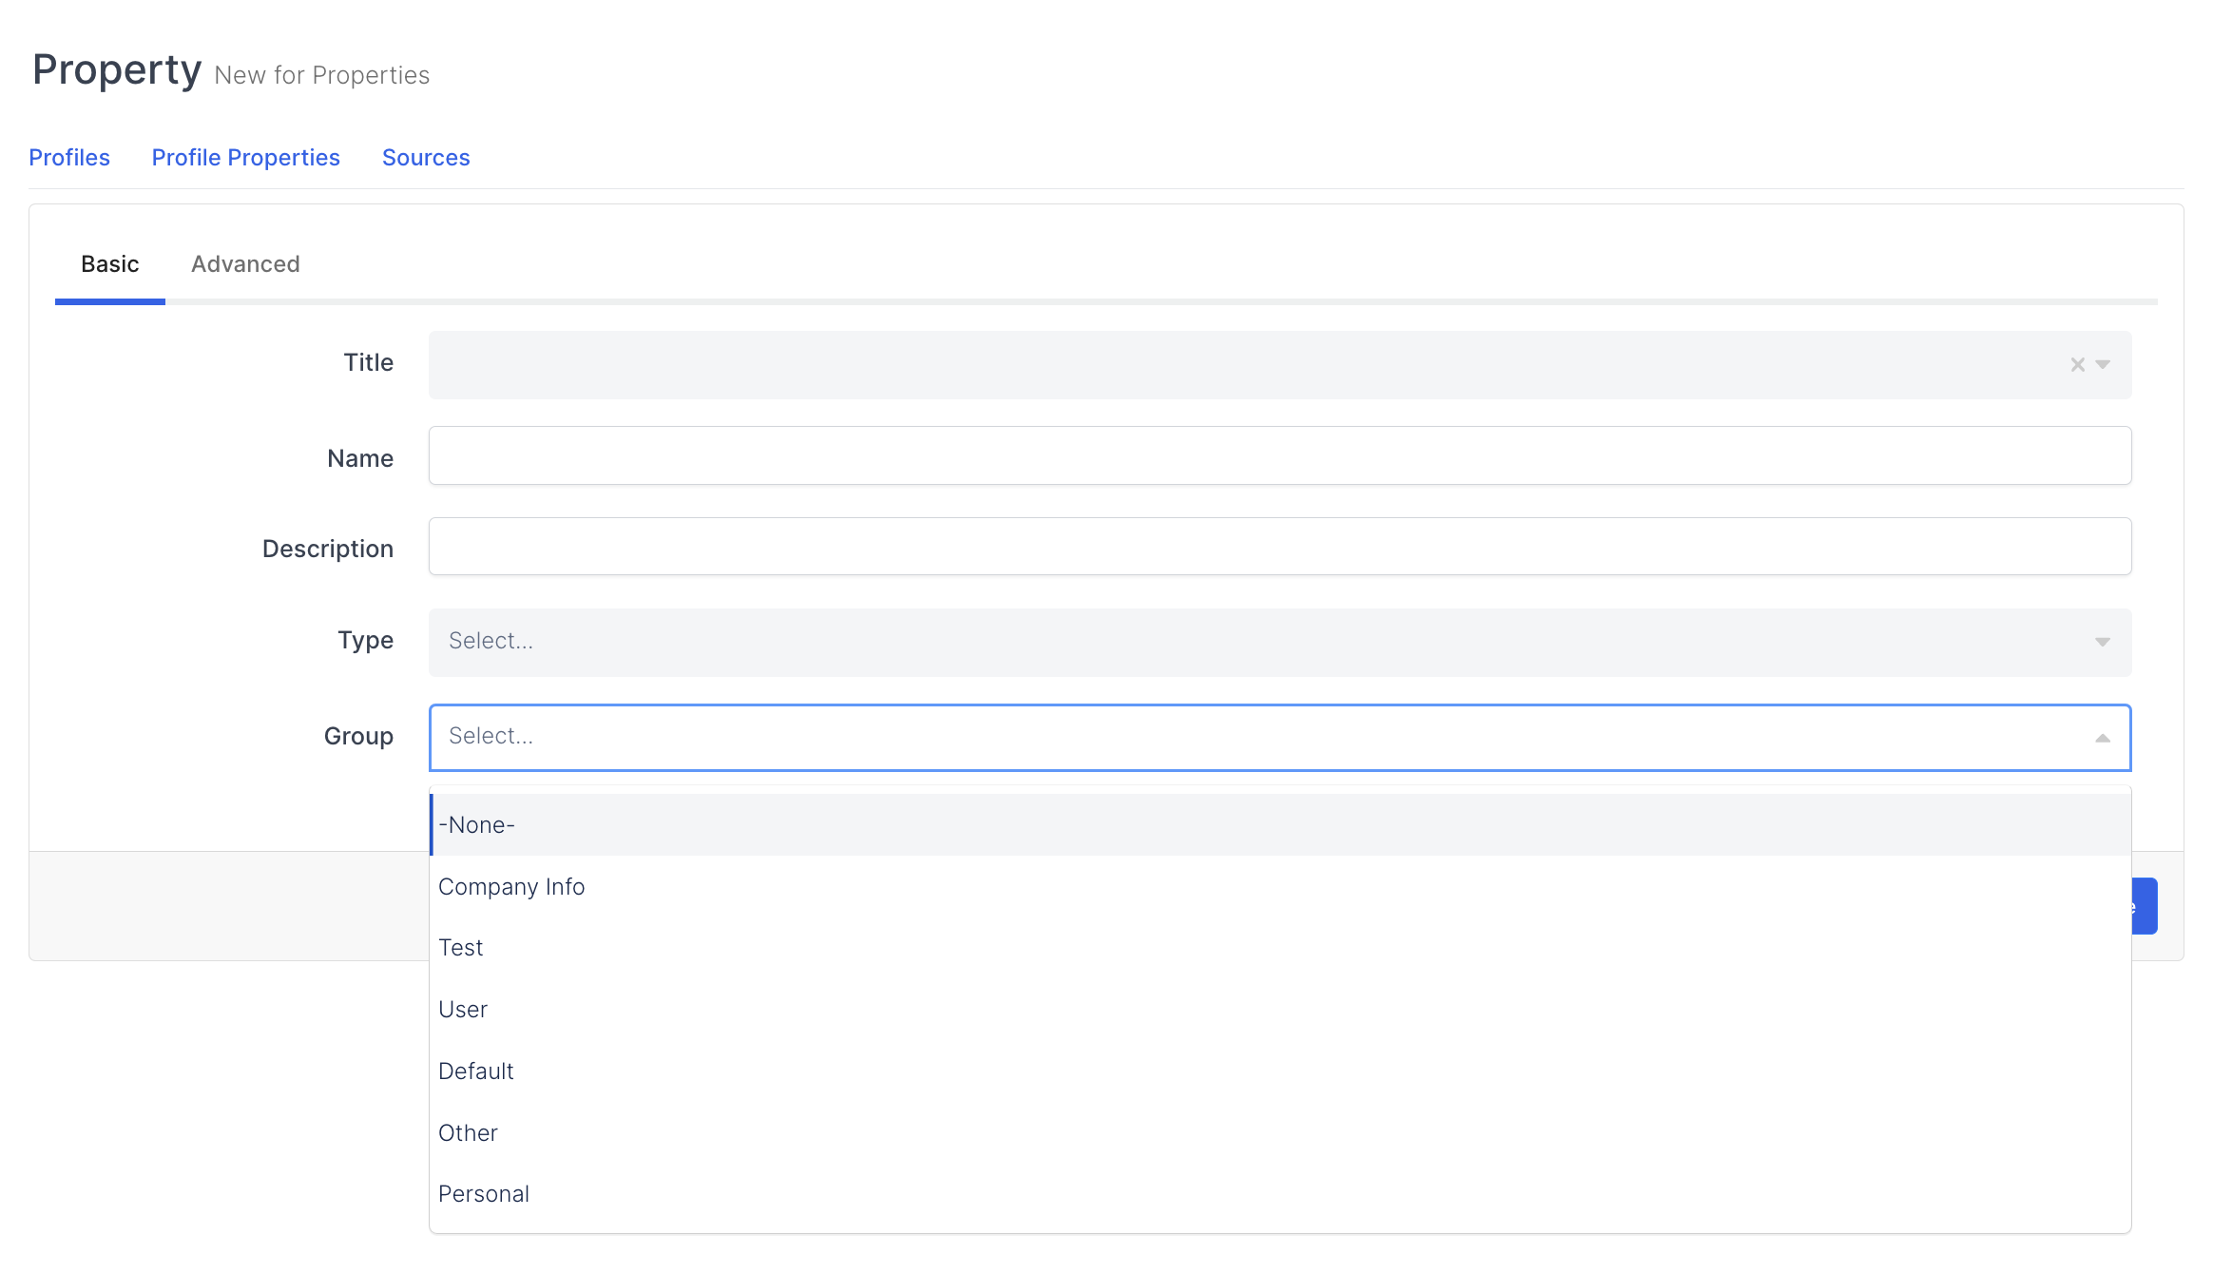Pick Other from the Group list
Image resolution: width=2213 pixels, height=1274 pixels.
click(x=468, y=1133)
